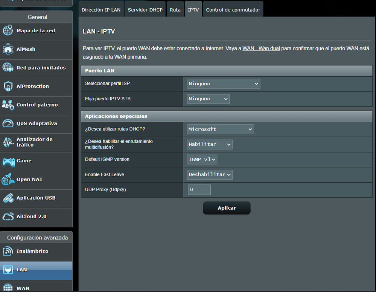The image size is (376, 292).
Task: Open the Default IGMP version dropdown
Action: (x=202, y=159)
